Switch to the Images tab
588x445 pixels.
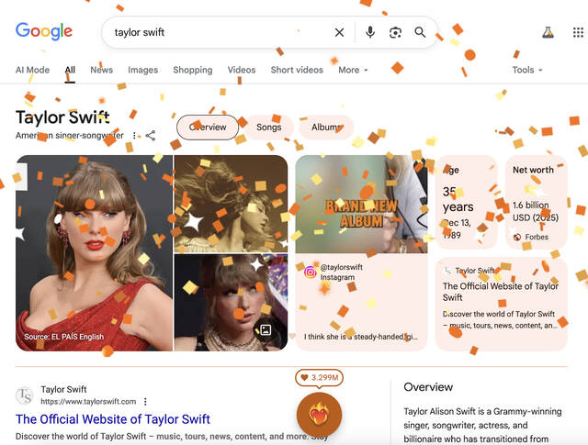coord(142,70)
